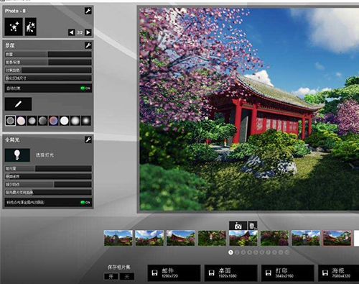Viewport: 359px width, 284px height.
Task: Adjust the 锐化区域尺寸 slider
Action: pos(48,78)
